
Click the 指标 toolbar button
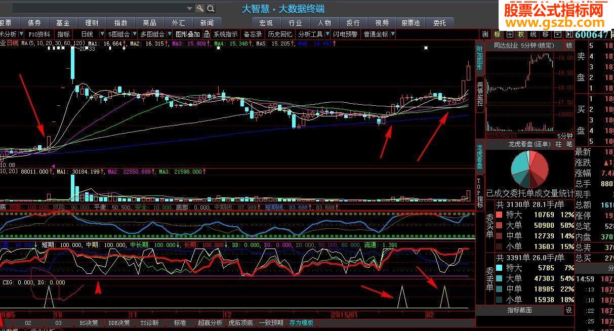[64, 34]
